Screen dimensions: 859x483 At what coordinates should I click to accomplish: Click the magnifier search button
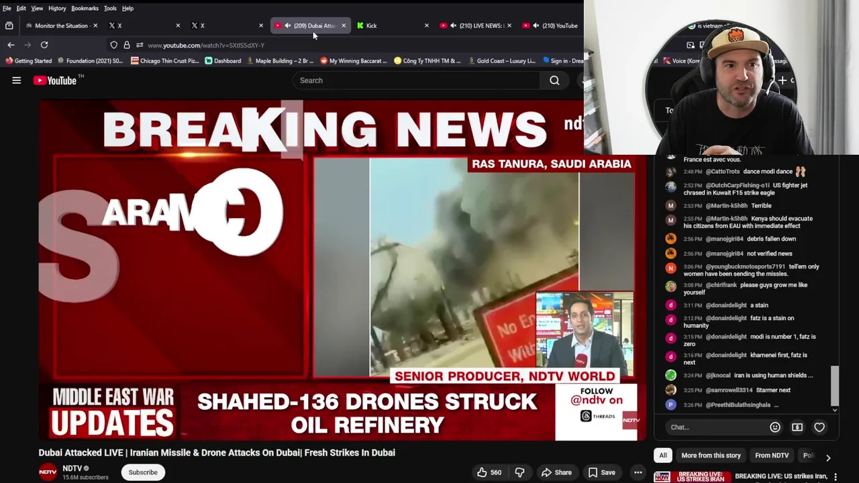pyautogui.click(x=554, y=80)
